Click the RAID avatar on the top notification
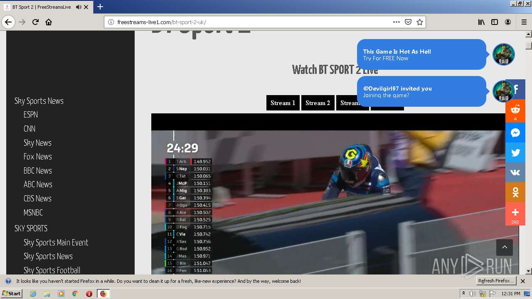Viewport: 532px width, 299px height. (x=504, y=54)
